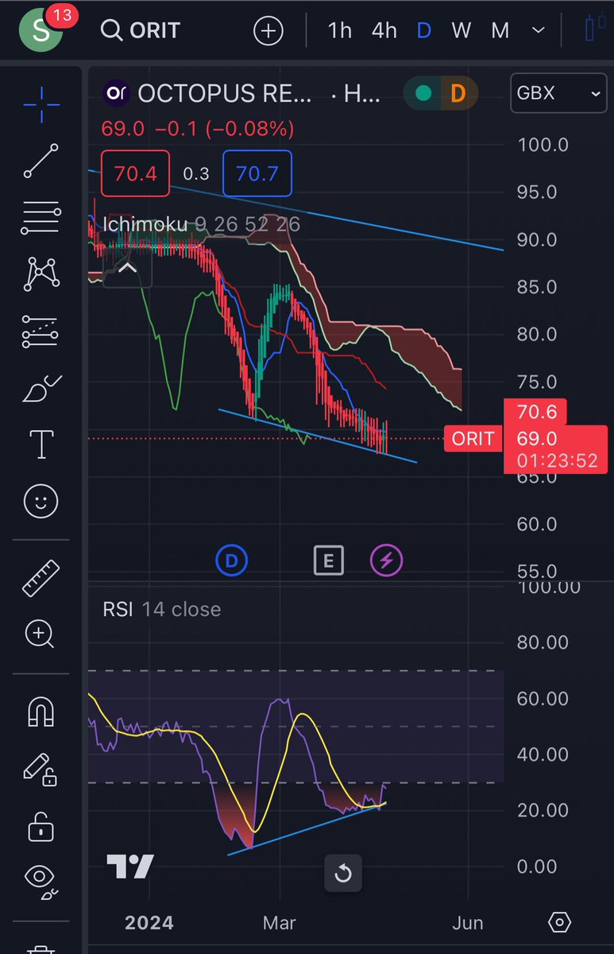The image size is (614, 954).
Task: Switch to the 4h timeframe
Action: click(384, 31)
